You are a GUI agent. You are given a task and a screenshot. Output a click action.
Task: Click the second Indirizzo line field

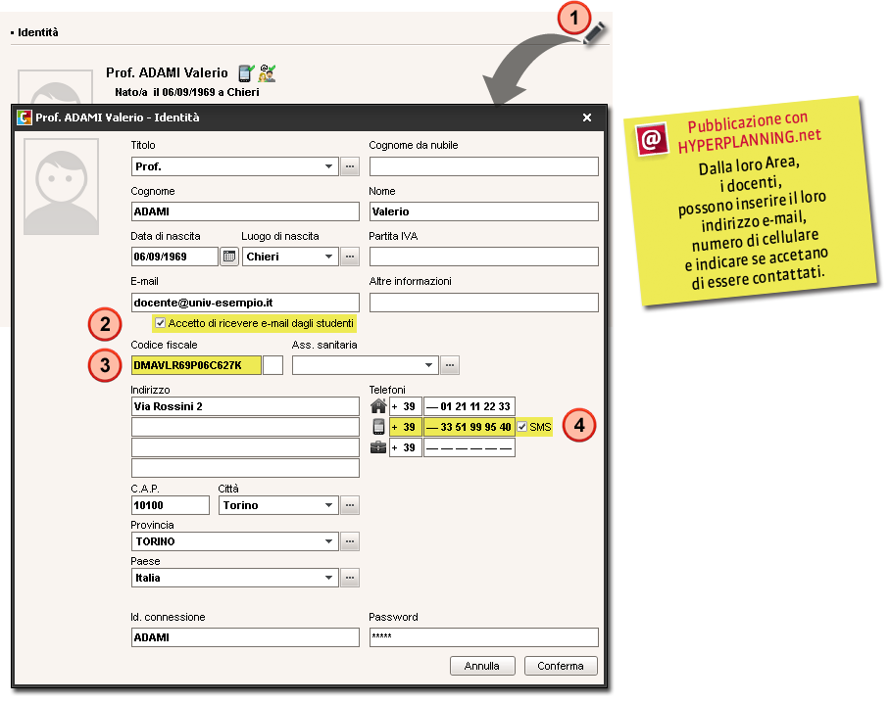pyautogui.click(x=245, y=427)
